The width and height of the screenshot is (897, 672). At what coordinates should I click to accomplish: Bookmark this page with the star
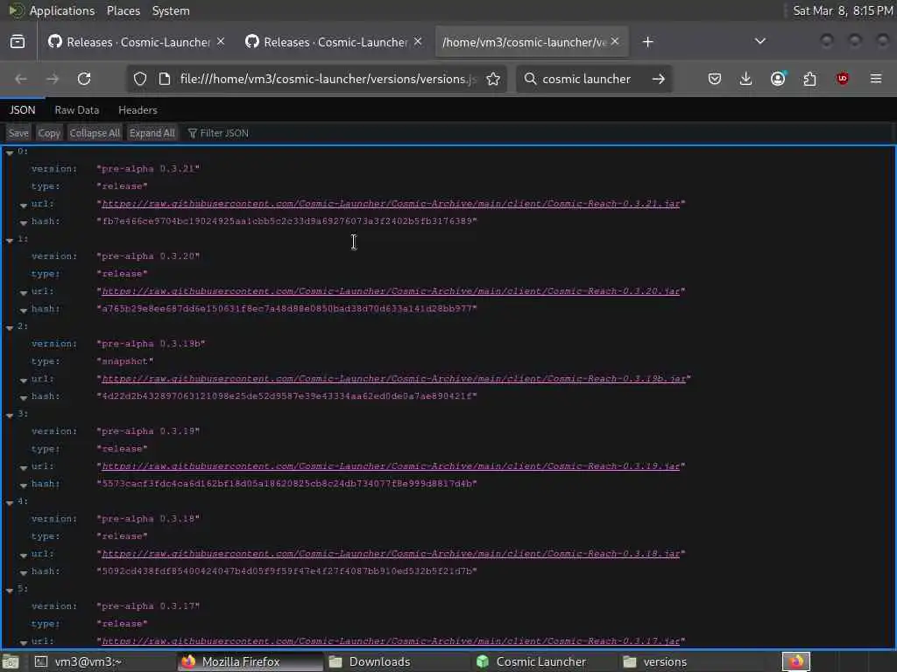[x=493, y=79]
